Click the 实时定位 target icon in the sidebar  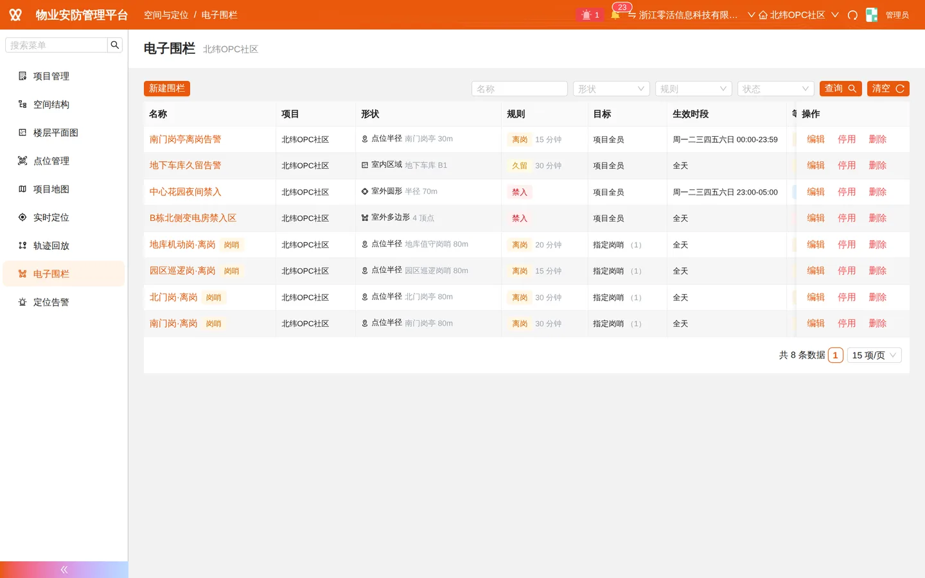pyautogui.click(x=22, y=217)
